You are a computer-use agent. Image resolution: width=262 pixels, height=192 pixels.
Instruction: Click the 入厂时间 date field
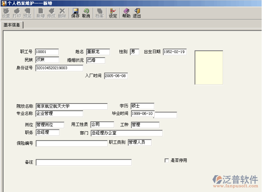[116, 76]
